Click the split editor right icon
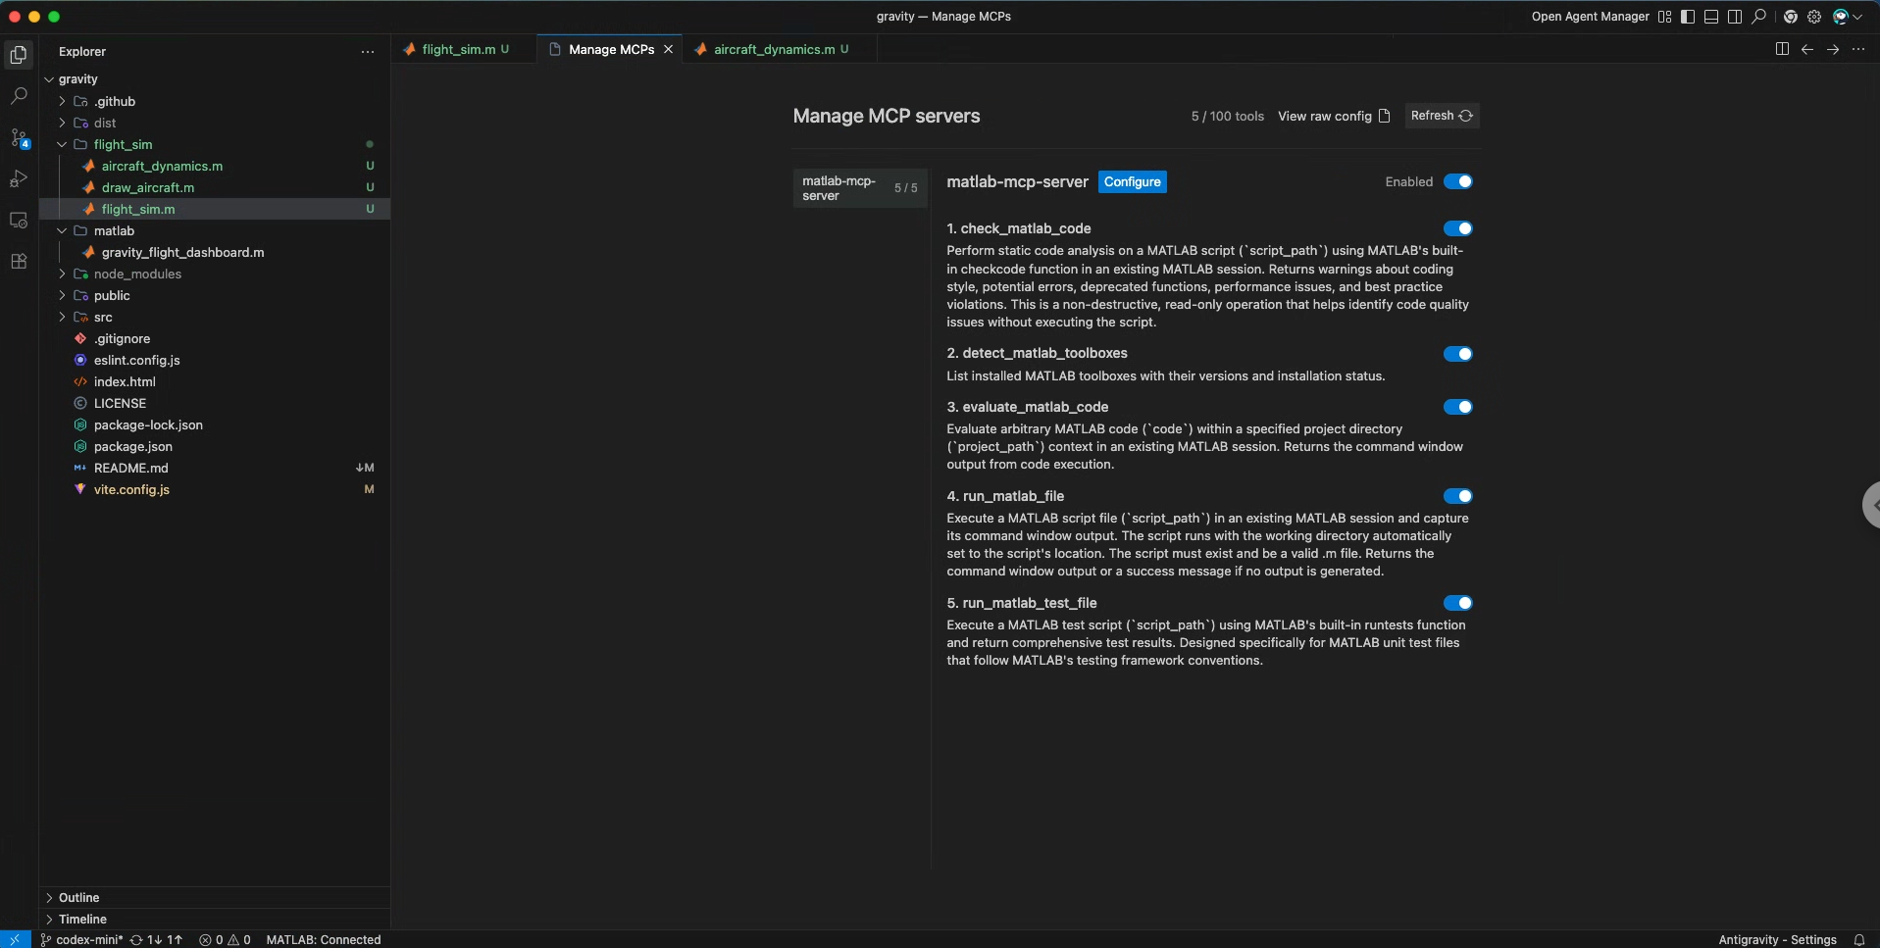The width and height of the screenshot is (1880, 948). tap(1782, 49)
